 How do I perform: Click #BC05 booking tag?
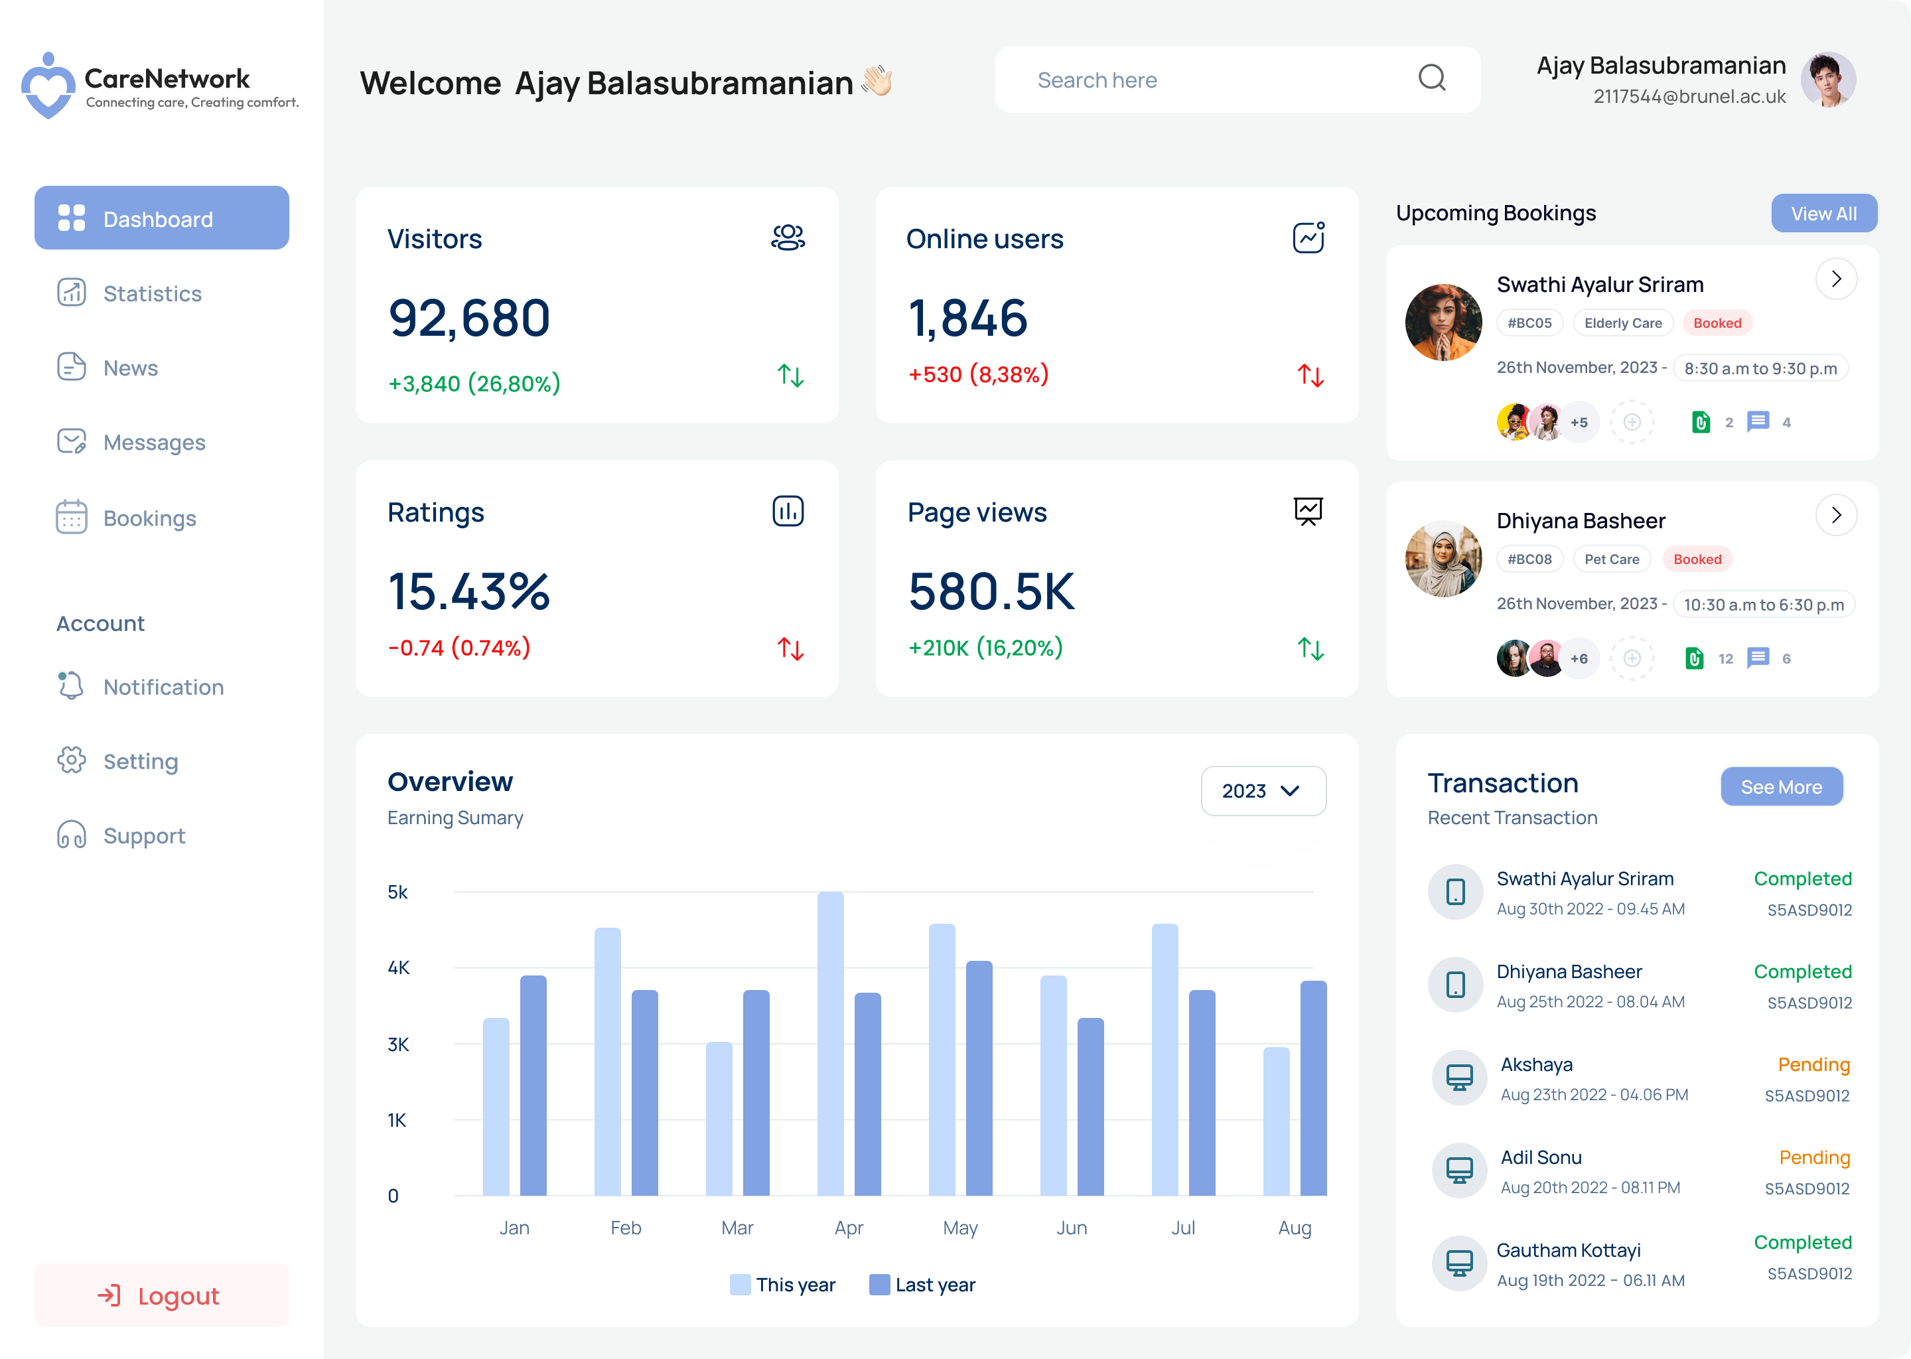pyautogui.click(x=1529, y=323)
